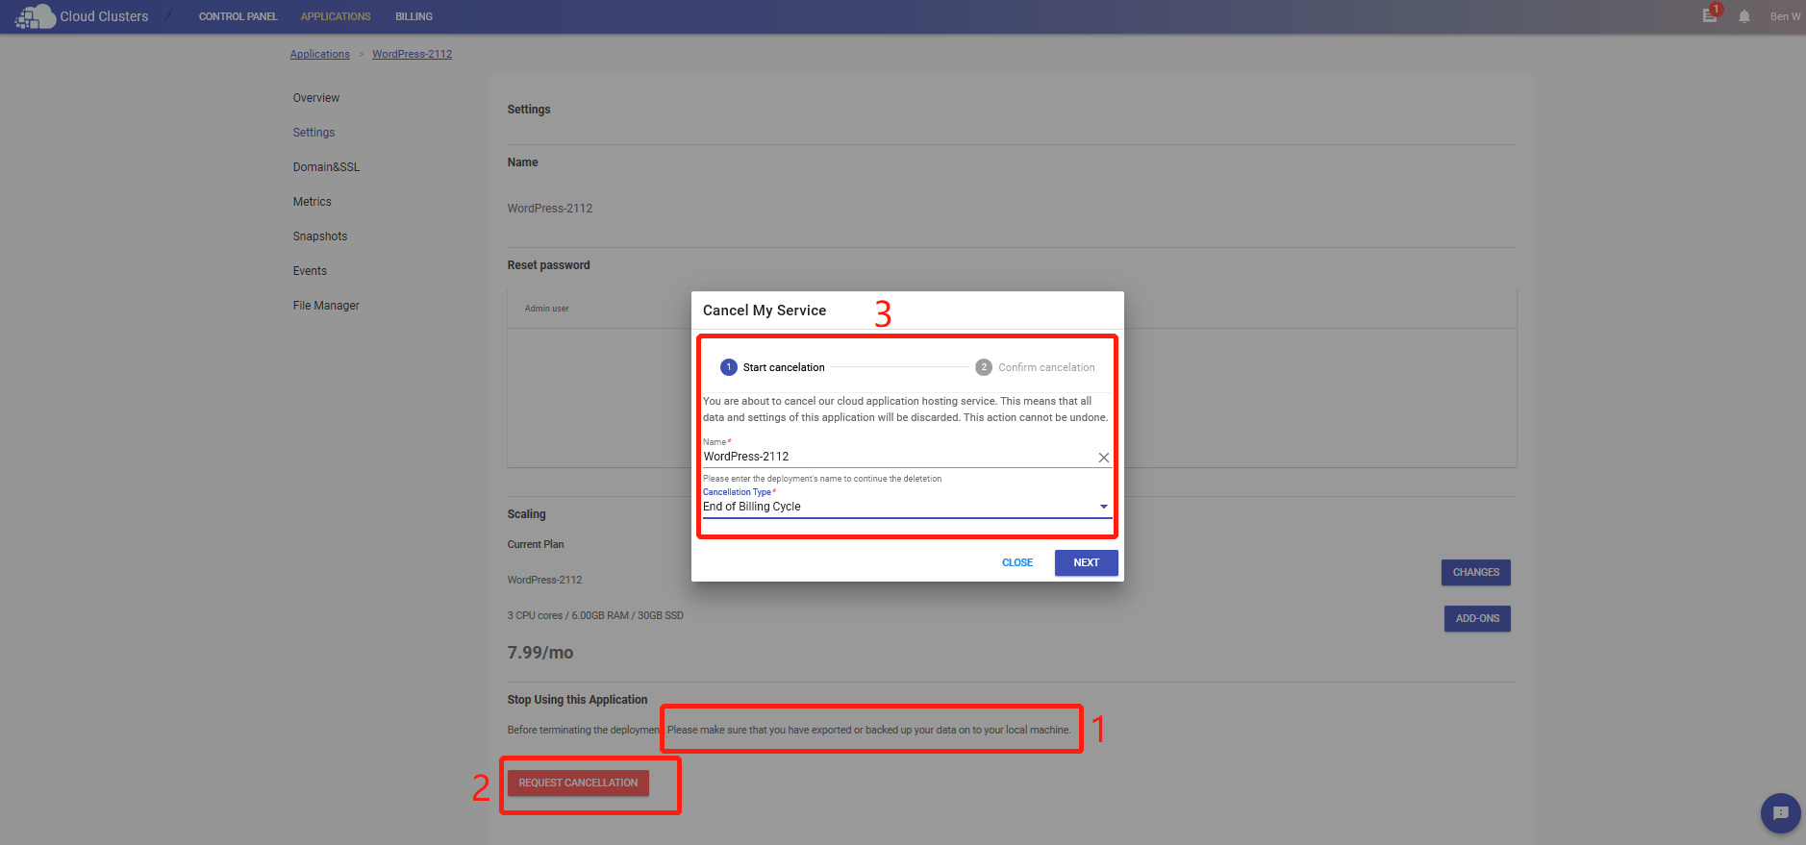This screenshot has height=845, width=1806.
Task: Click the Admin user label
Action: [x=546, y=309]
